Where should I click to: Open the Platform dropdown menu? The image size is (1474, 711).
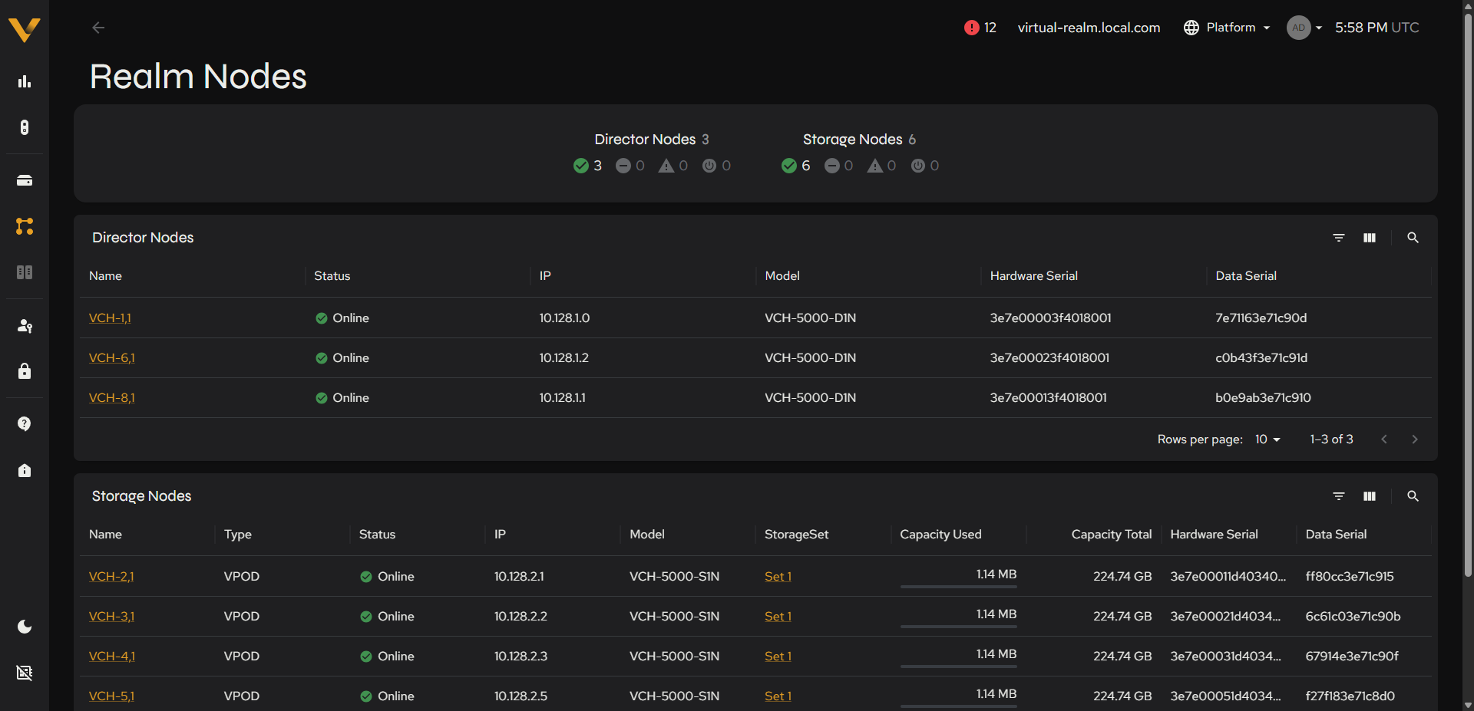tap(1227, 28)
